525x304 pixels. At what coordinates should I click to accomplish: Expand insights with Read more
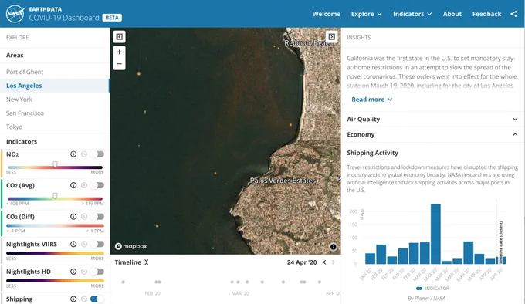coord(371,100)
